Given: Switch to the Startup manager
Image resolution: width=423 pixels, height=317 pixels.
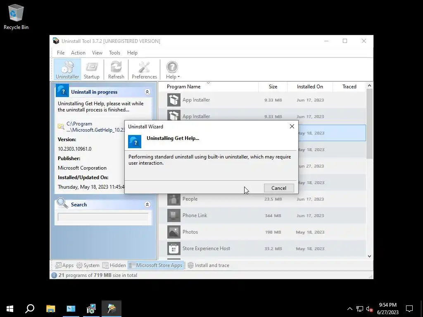Looking at the screenshot, I should pyautogui.click(x=92, y=70).
